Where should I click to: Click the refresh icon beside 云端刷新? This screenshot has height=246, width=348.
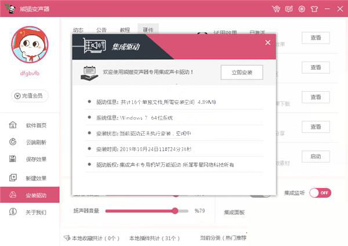tap(13, 142)
